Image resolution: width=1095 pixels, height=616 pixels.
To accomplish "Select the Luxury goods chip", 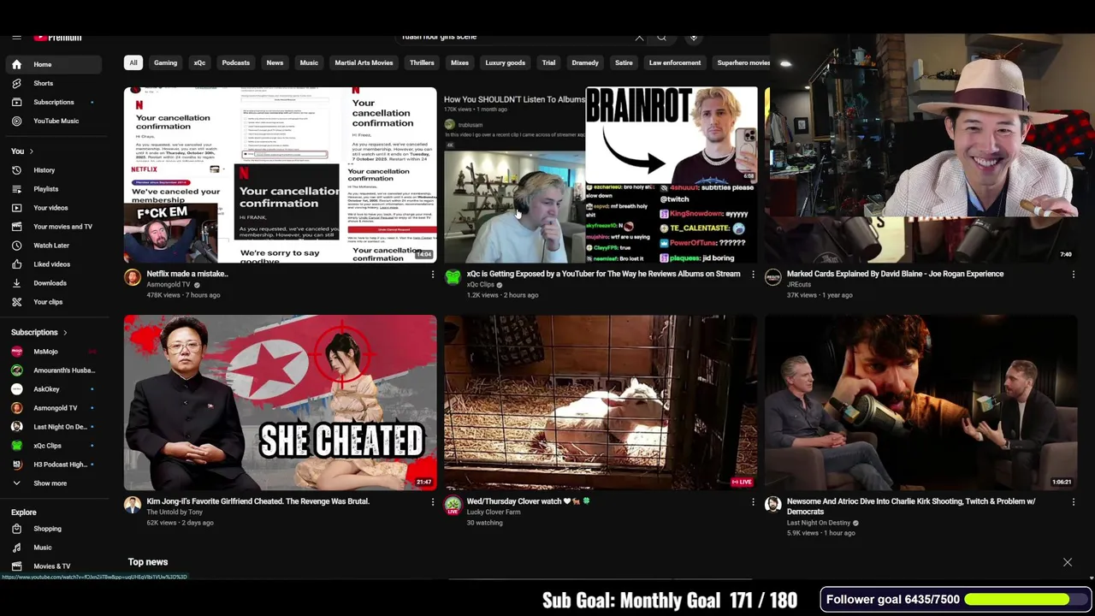I will [x=506, y=62].
